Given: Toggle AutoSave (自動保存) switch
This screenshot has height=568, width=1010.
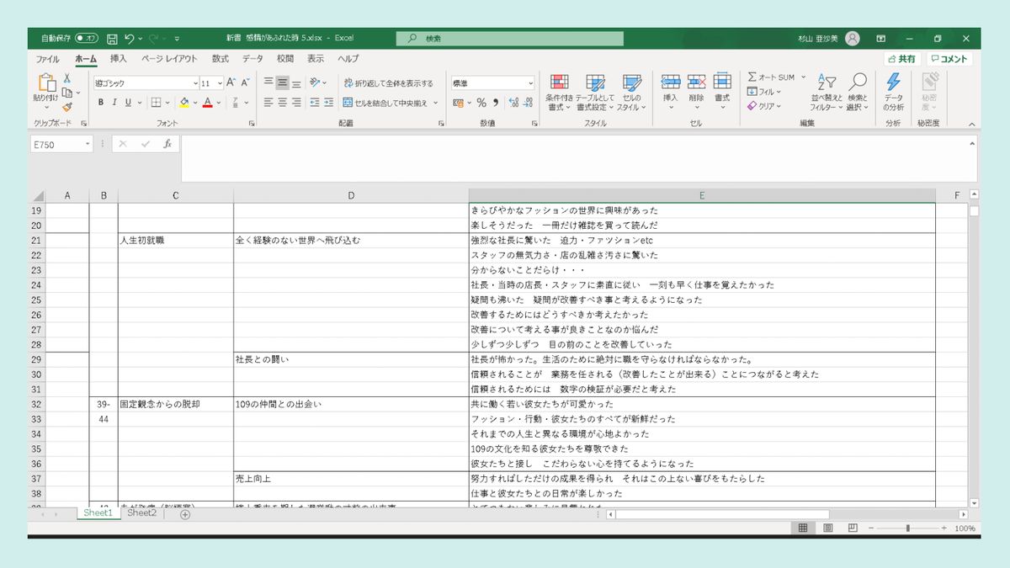Looking at the screenshot, I should (86, 39).
